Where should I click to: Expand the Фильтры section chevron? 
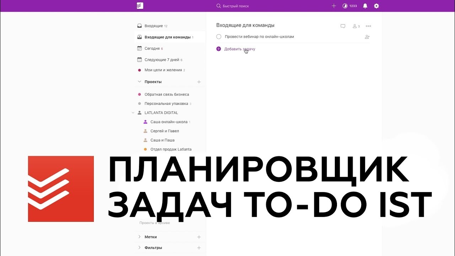pos(139,247)
